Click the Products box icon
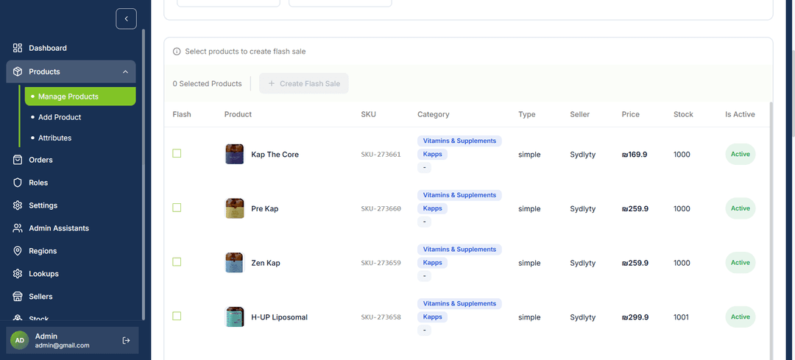Viewport: 795px width, 360px height. pyautogui.click(x=18, y=71)
